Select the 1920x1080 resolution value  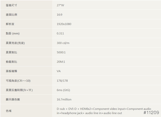coord(64,24)
